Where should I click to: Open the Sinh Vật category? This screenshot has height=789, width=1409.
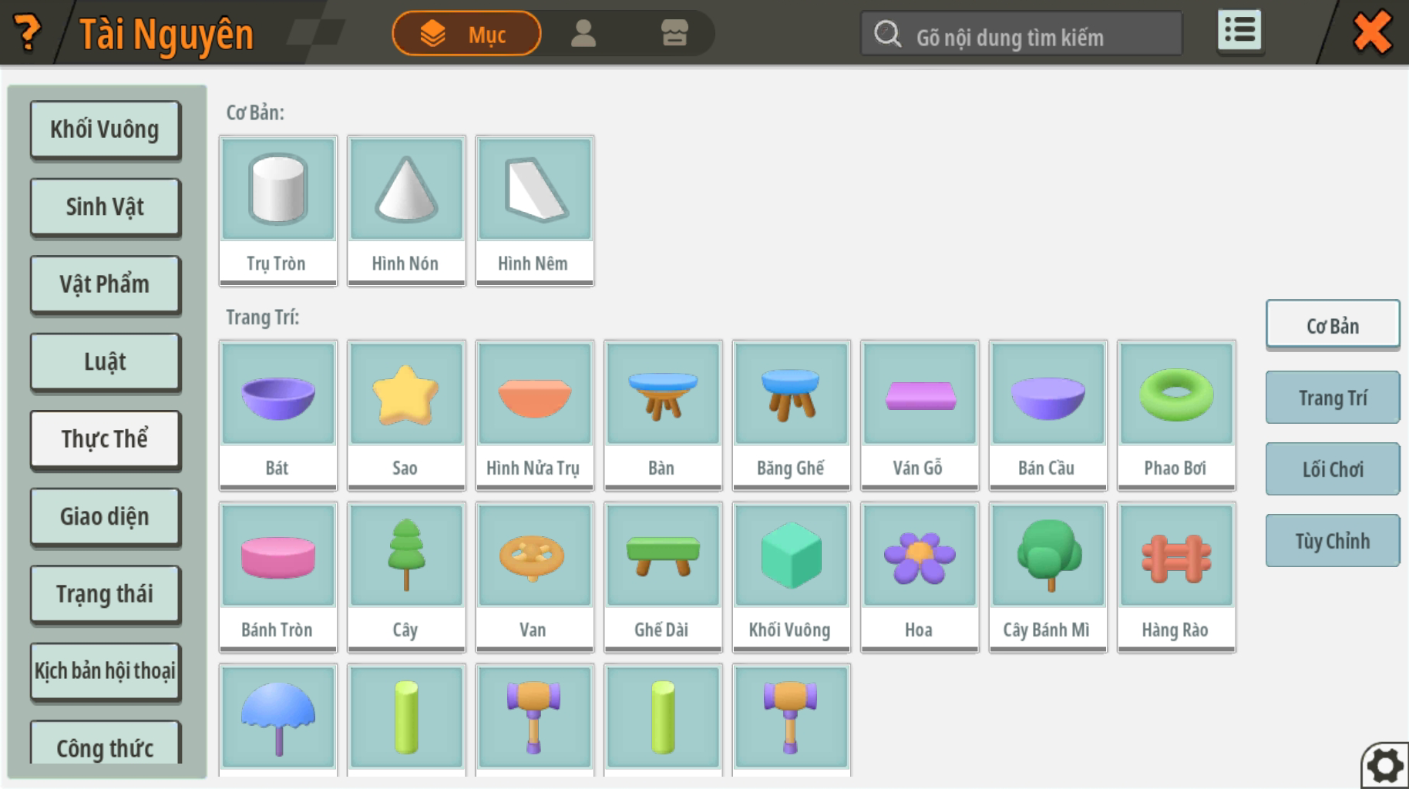pyautogui.click(x=105, y=206)
